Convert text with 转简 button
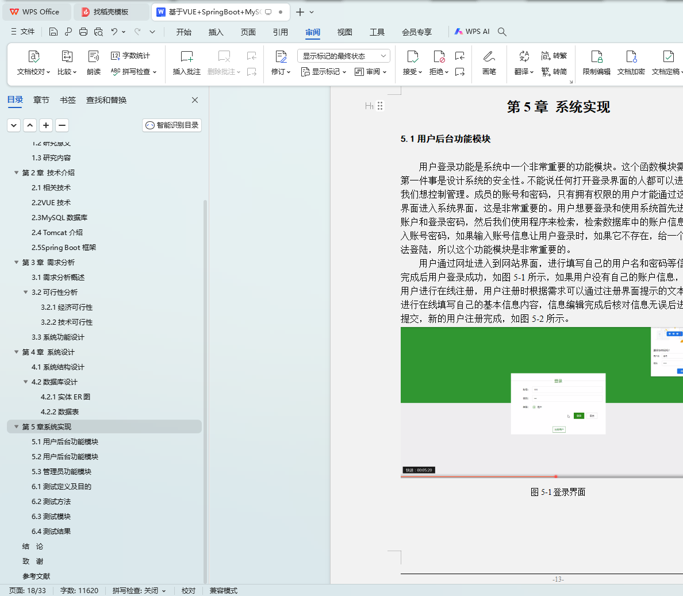Image resolution: width=683 pixels, height=596 pixels. coord(554,71)
